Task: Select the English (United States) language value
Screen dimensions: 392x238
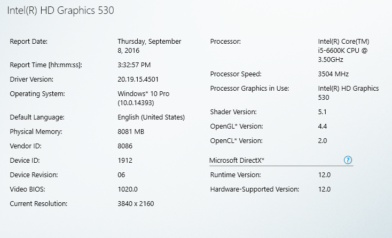Action: click(151, 117)
